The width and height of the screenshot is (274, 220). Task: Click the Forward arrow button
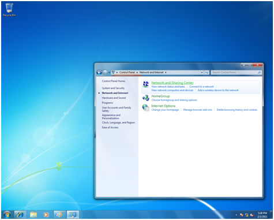[x=105, y=72]
